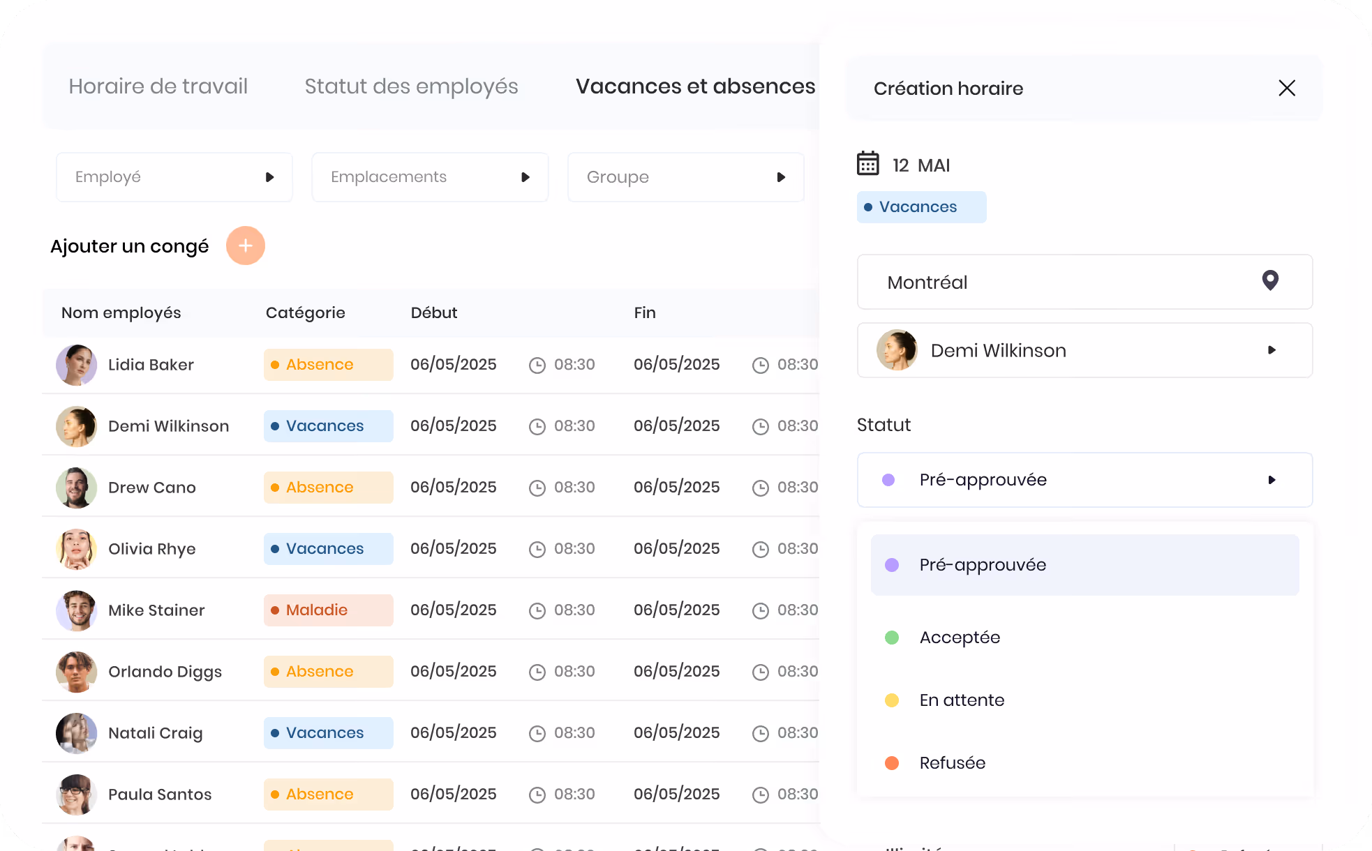
Task: Click the Absence badge for Orlando Diggs
Action: 328,672
